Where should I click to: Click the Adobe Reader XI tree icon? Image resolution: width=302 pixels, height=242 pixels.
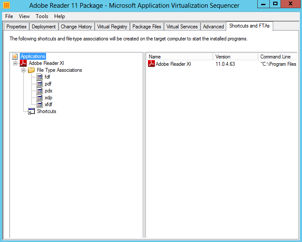tap(23, 63)
